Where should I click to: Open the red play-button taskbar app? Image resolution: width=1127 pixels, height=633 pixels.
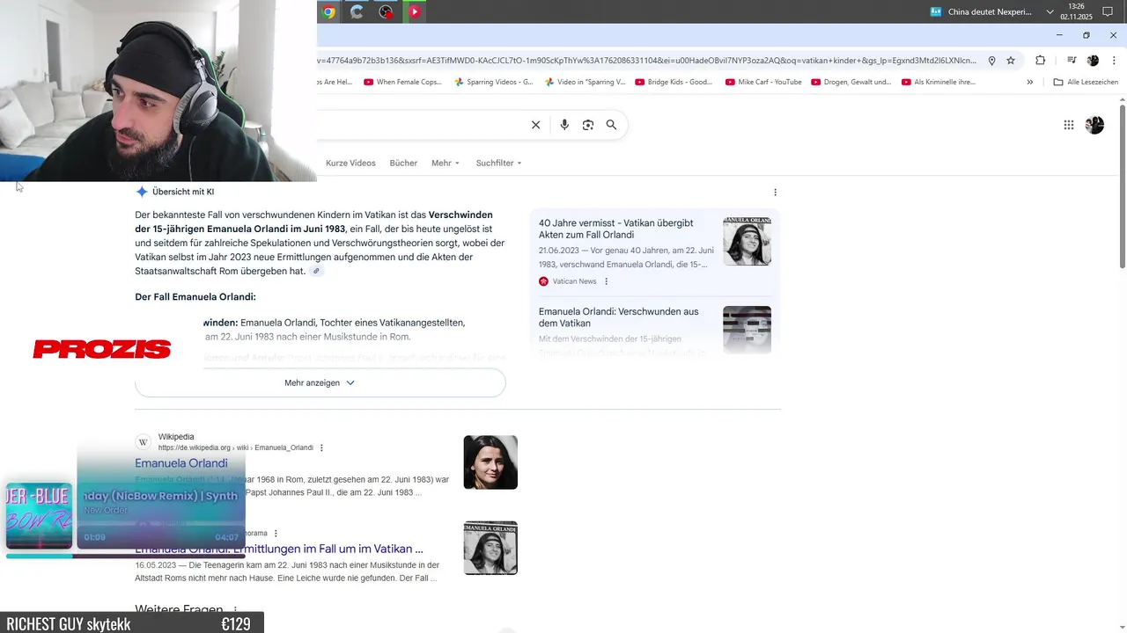[415, 11]
